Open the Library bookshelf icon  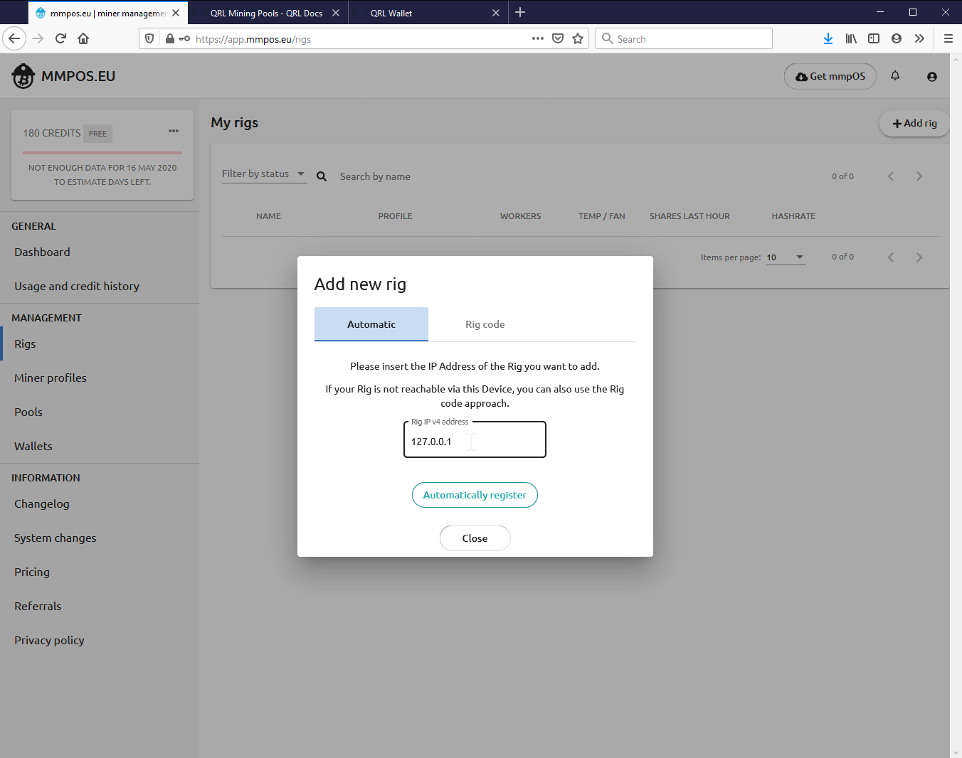[x=851, y=38]
